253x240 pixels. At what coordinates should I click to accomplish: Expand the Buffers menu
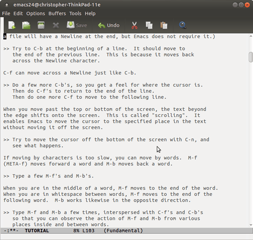[57, 13]
